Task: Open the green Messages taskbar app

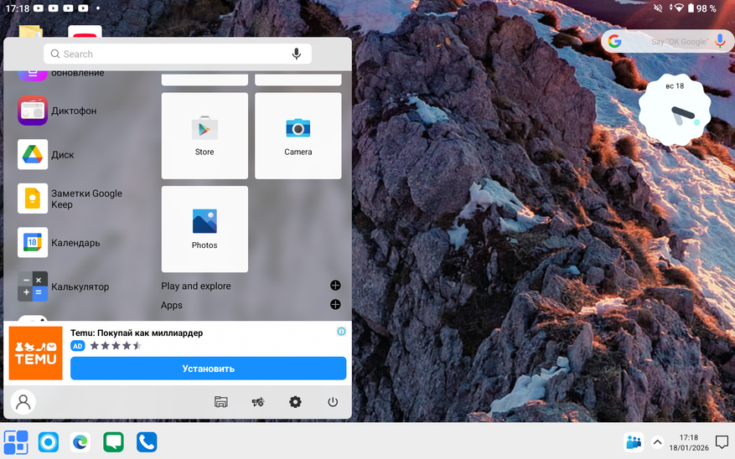Action: (113, 442)
